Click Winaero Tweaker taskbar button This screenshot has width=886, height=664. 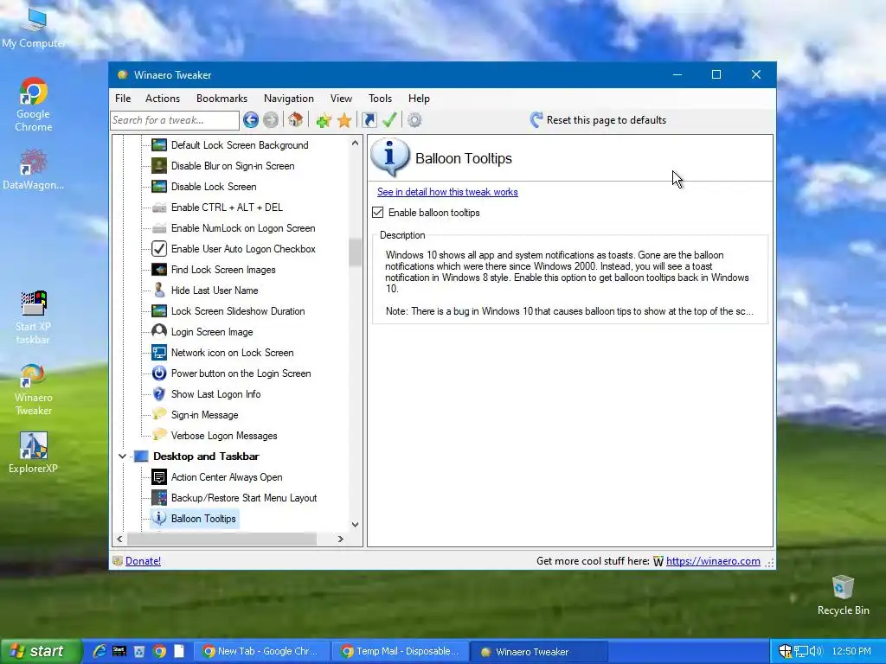pos(540,651)
